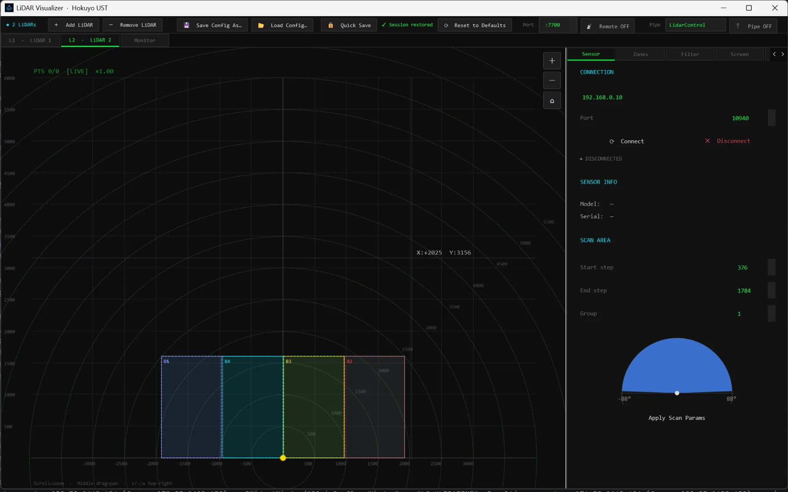
Task: Open the Load Config folder button
Action: tap(282, 25)
